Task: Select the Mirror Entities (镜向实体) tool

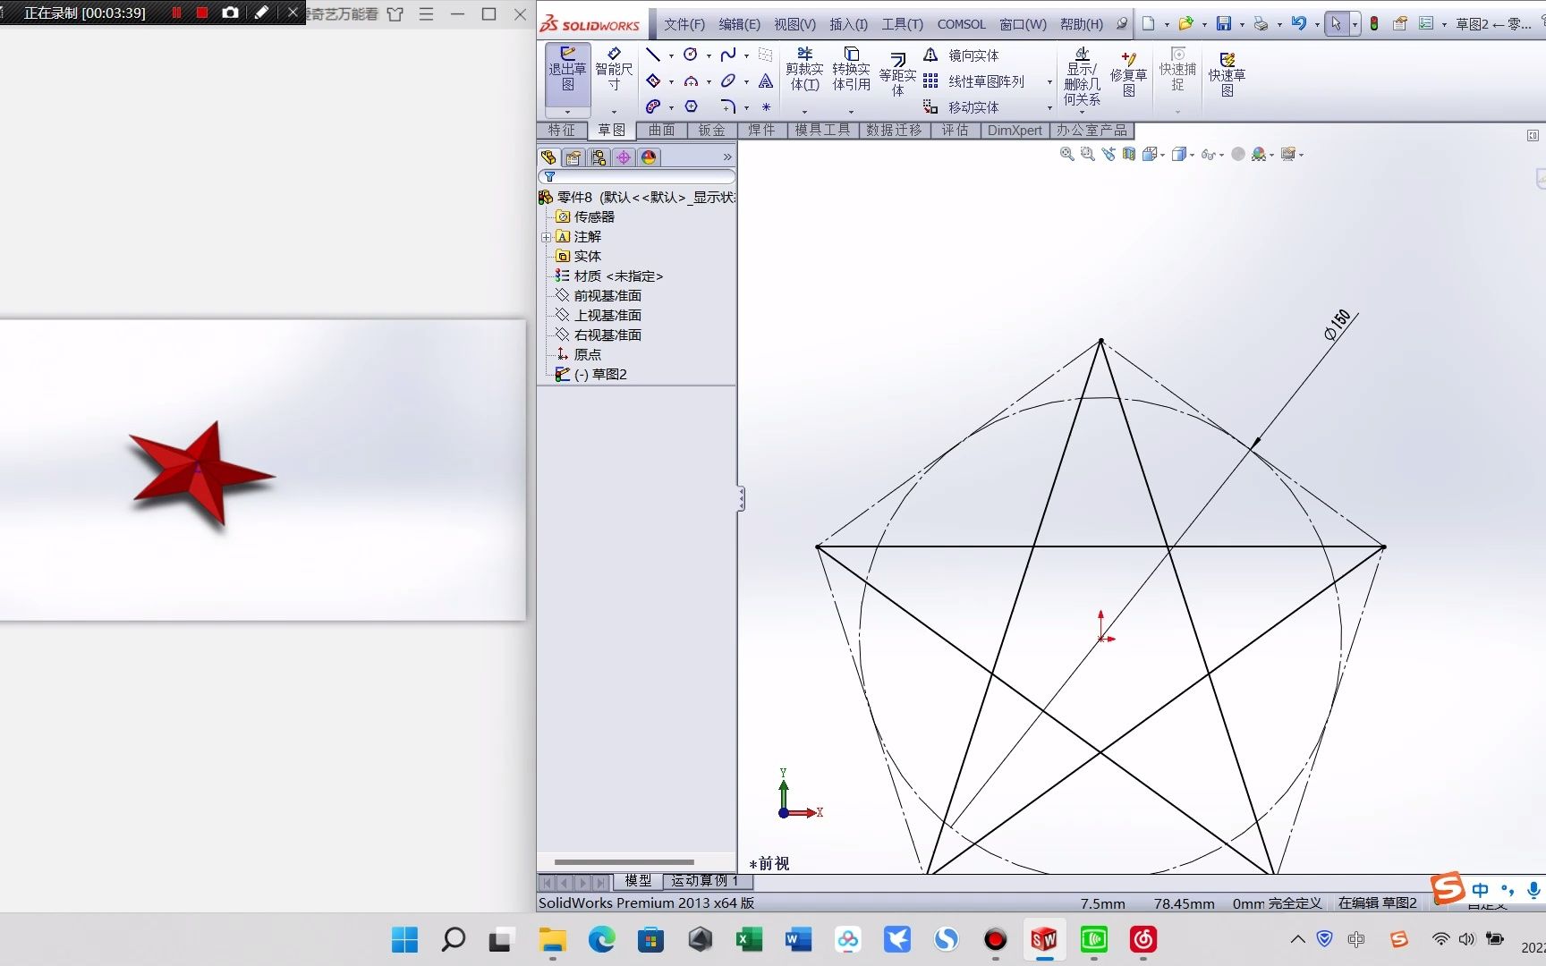Action: point(974,55)
